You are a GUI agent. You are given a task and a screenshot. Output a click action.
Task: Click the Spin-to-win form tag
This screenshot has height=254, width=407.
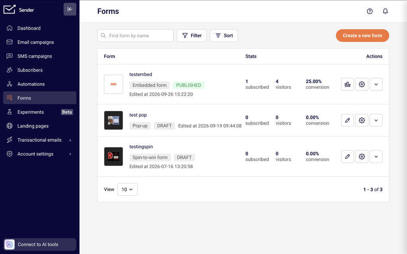pyautogui.click(x=150, y=157)
